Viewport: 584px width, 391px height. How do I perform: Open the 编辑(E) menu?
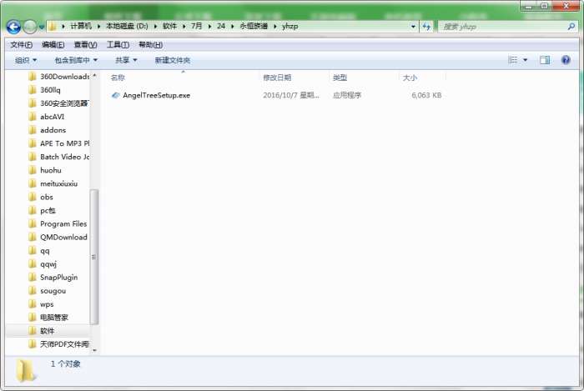point(53,45)
